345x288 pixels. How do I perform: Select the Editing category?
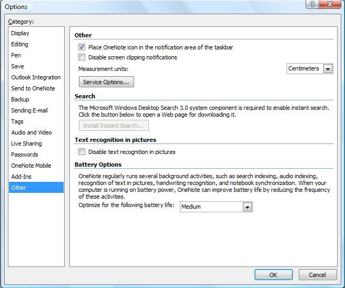(x=36, y=44)
